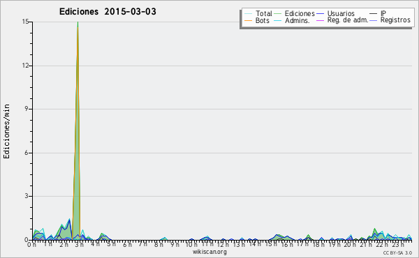Click the 'CC BY-SA 3.0' license text
This screenshot has width=419, height=258.
pyautogui.click(x=397, y=252)
